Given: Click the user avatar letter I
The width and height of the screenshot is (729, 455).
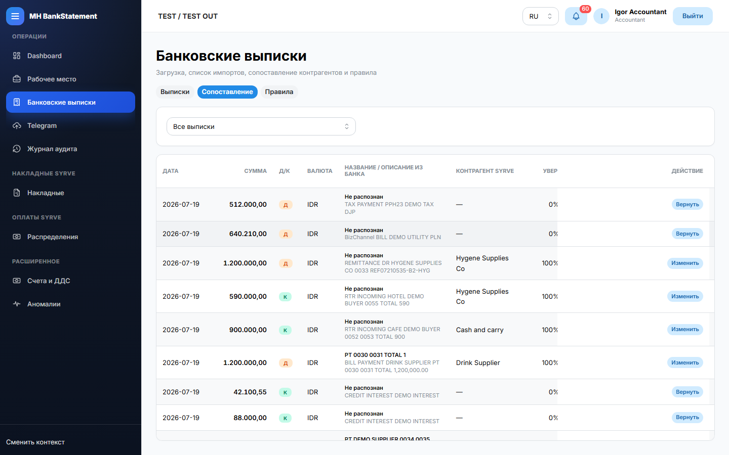Looking at the screenshot, I should pyautogui.click(x=601, y=16).
